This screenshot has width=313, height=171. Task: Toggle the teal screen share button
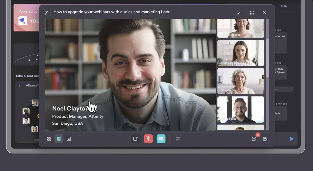point(161,139)
